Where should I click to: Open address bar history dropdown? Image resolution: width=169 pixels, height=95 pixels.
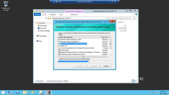[x=105, y=18]
